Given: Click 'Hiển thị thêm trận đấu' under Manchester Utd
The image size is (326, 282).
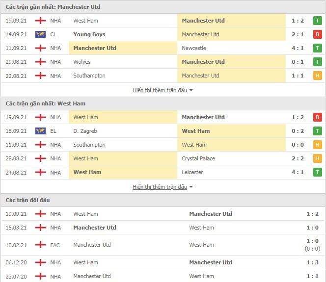Looking at the screenshot, I should 160,90.
